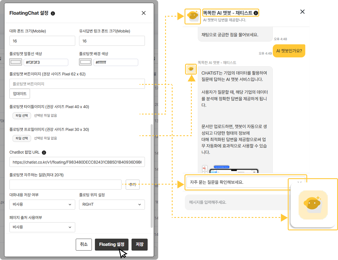The height and width of the screenshot is (260, 338).
Task: Click 추가 to add a frequent question
Action: coord(133,185)
